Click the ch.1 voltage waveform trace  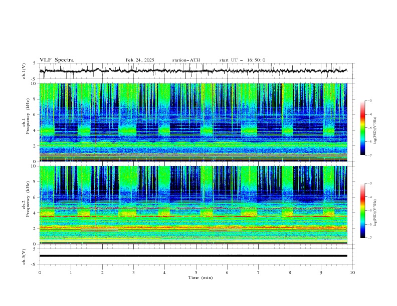pyautogui.click(x=193, y=71)
